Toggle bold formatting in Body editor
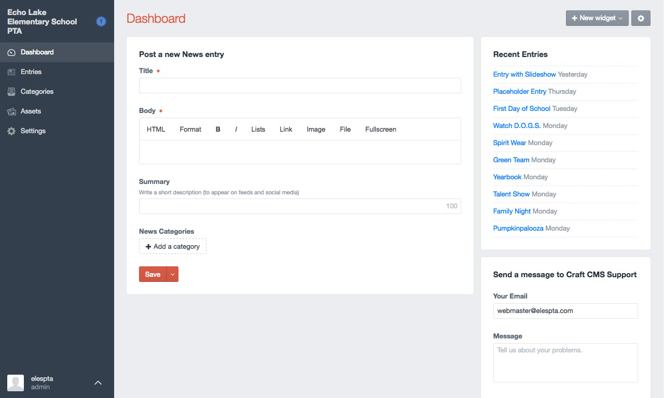Image resolution: width=664 pixels, height=398 pixels. click(218, 130)
